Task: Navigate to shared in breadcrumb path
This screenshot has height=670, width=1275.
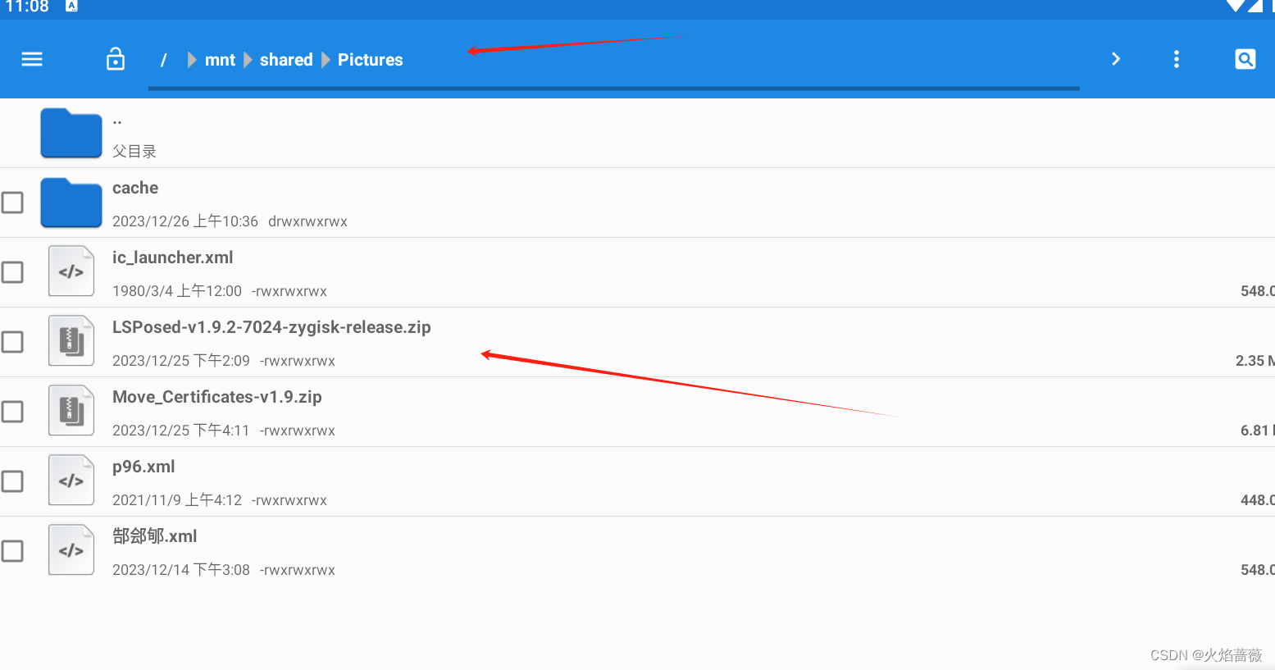Action: tap(286, 60)
